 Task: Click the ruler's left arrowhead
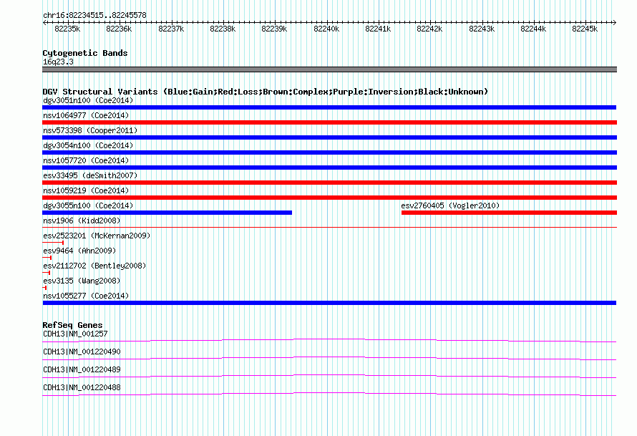pos(44,22)
